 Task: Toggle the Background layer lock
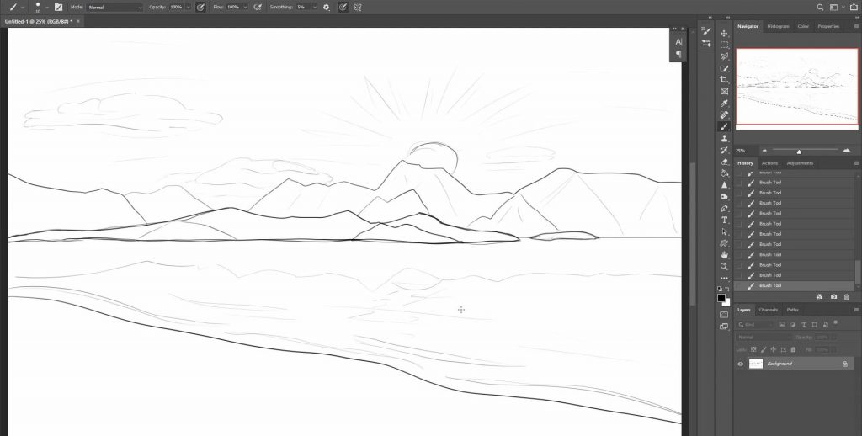[845, 364]
